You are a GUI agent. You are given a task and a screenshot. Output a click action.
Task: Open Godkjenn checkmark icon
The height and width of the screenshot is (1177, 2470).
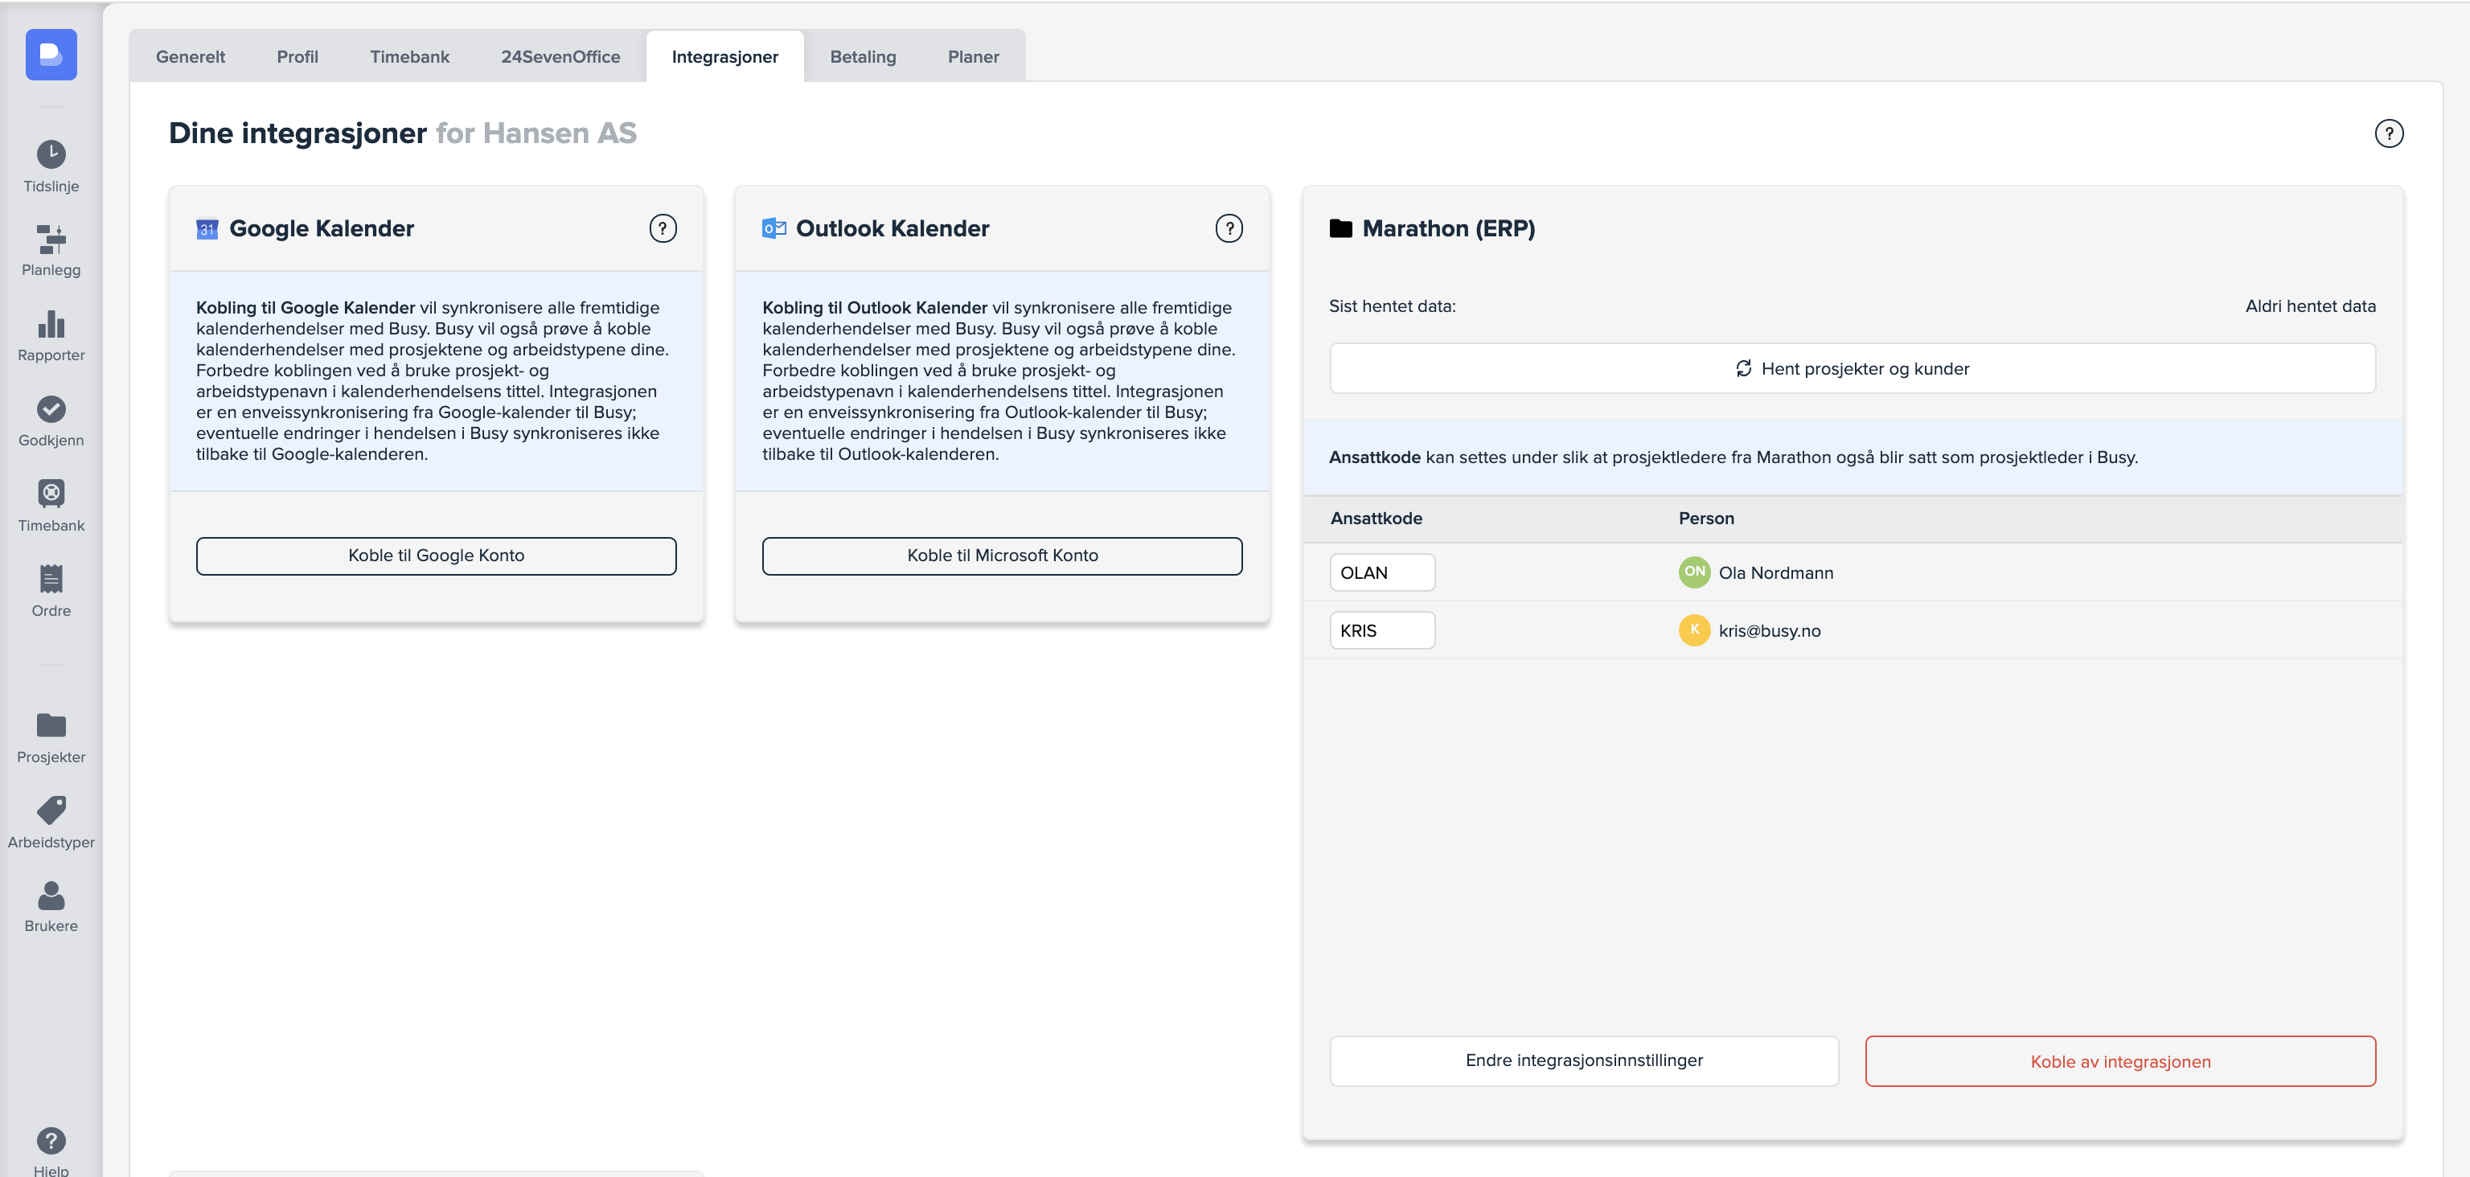51,409
